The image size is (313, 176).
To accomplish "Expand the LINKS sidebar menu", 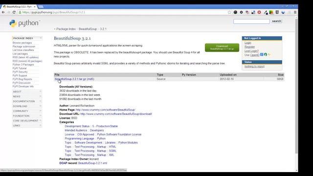I will pos(27,126).
